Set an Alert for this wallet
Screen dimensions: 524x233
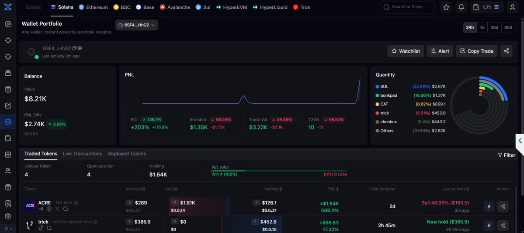click(440, 51)
